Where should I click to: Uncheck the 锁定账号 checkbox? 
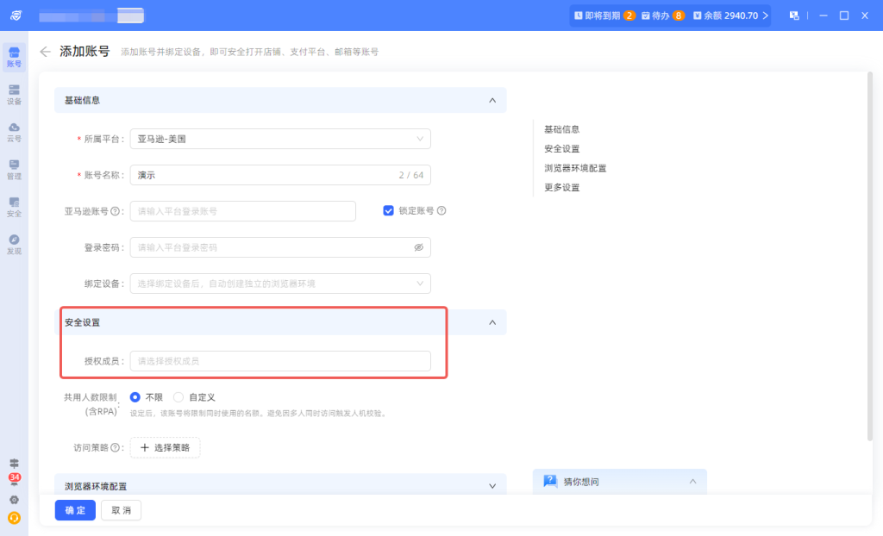click(x=389, y=210)
